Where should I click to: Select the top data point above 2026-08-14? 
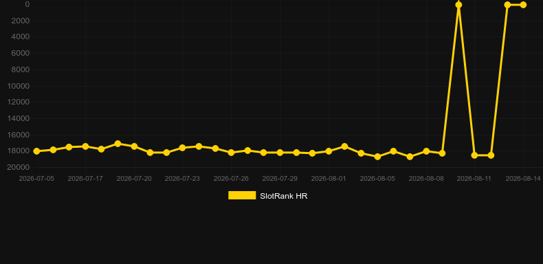[x=523, y=5]
